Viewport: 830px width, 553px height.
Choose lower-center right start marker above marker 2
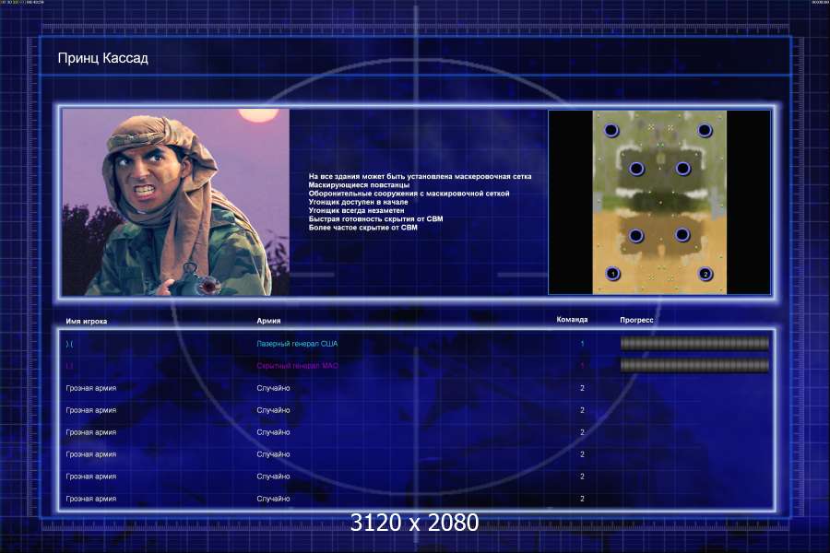[682, 235]
